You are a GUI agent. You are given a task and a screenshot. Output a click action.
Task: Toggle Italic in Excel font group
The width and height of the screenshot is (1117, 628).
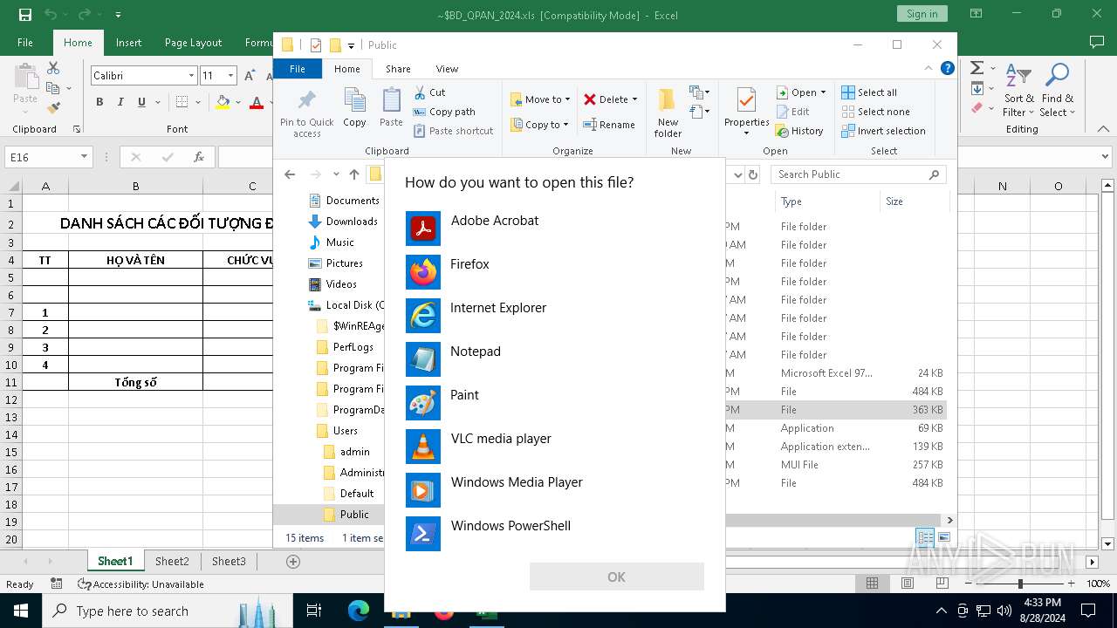120,102
